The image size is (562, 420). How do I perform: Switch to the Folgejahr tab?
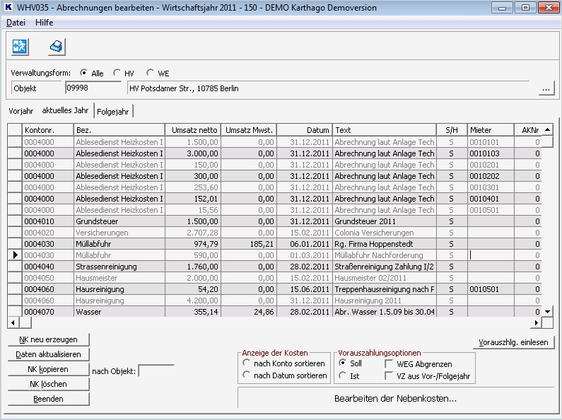tap(114, 111)
